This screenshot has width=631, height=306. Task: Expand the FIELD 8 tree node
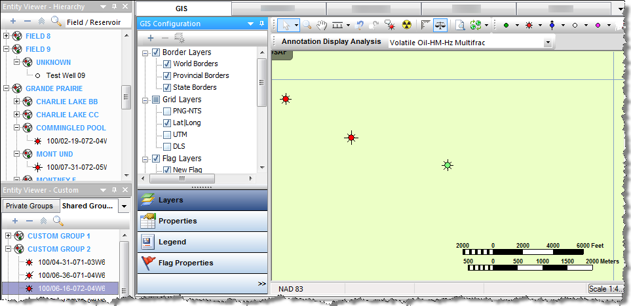pyautogui.click(x=7, y=36)
